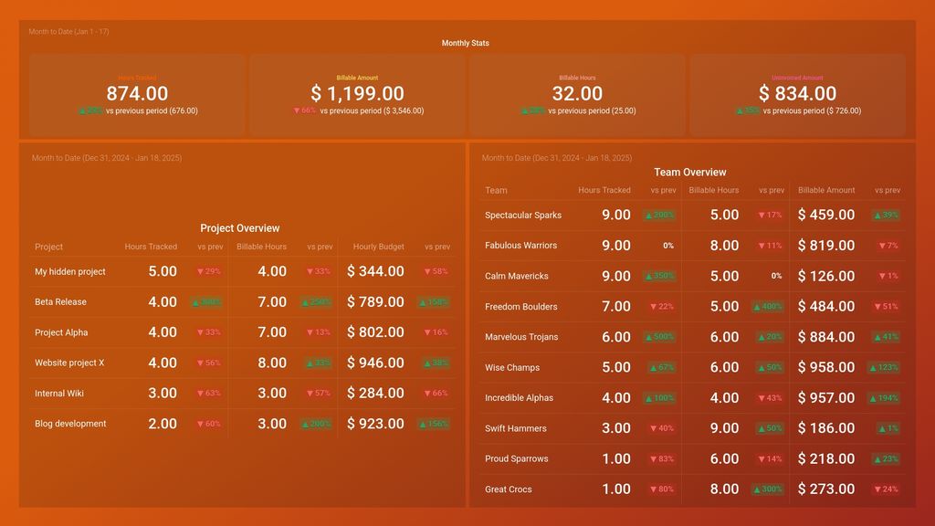Click the $ 834.00 Uninvoiced Amount value

click(x=797, y=94)
